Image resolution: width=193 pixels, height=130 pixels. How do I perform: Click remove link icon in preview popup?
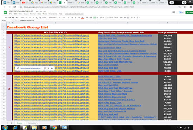tap(52, 68)
